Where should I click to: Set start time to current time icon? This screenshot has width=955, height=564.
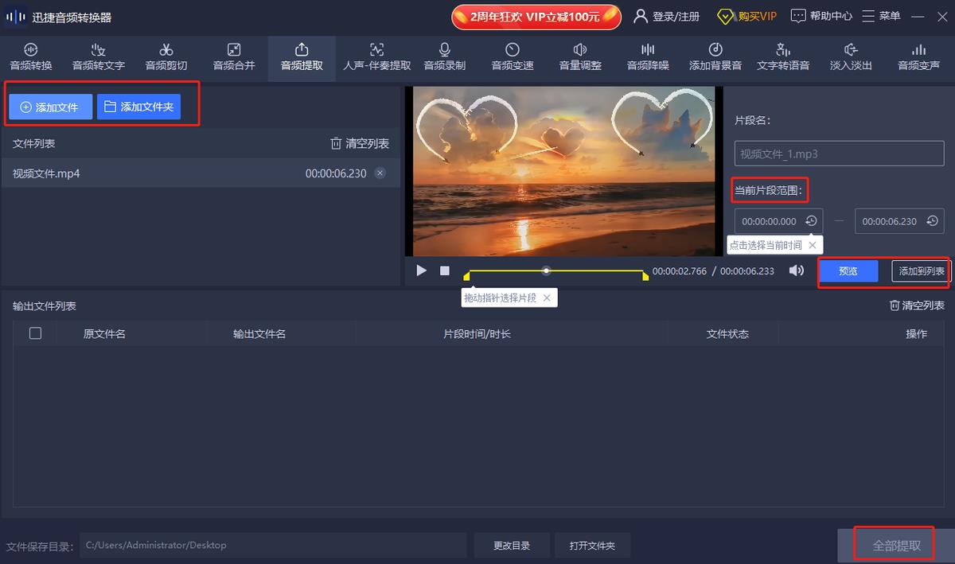point(811,221)
